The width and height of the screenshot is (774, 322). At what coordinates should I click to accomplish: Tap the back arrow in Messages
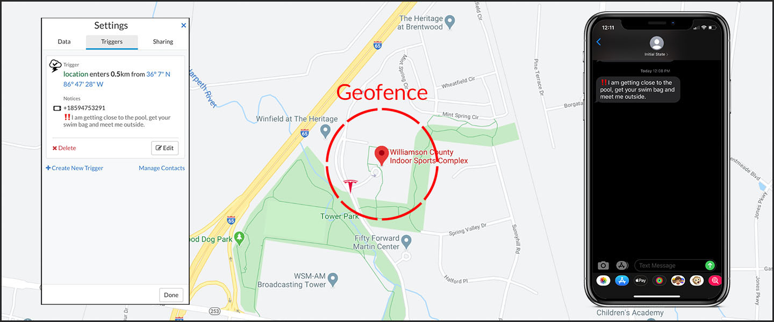(x=599, y=42)
